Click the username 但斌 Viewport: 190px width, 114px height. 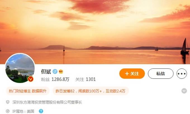46,72
